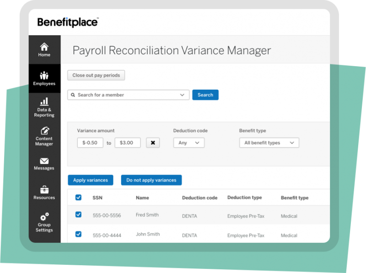The image size is (366, 273).
Task: Open Data & Reporting bar chart icon
Action: pyautogui.click(x=44, y=101)
